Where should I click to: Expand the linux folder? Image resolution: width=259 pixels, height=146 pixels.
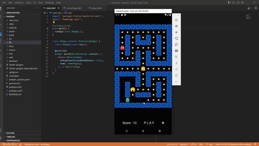click(x=22, y=46)
